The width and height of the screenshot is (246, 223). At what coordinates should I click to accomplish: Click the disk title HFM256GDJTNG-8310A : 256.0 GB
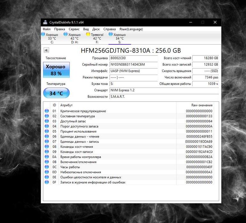coord(131,50)
